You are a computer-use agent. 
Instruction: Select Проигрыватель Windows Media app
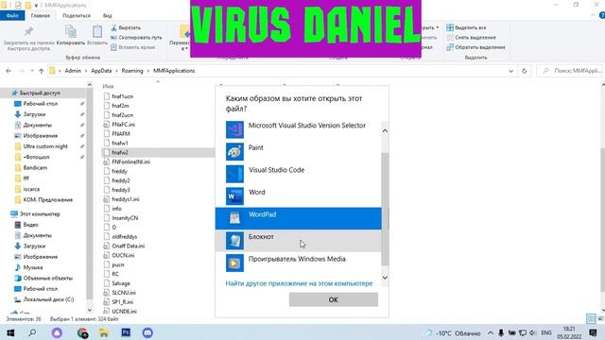299,263
